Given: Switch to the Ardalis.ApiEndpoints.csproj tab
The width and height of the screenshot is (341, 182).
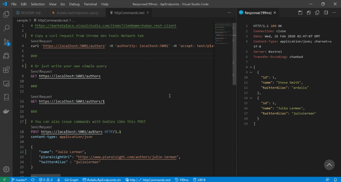Looking at the screenshot, I should point(77,13).
